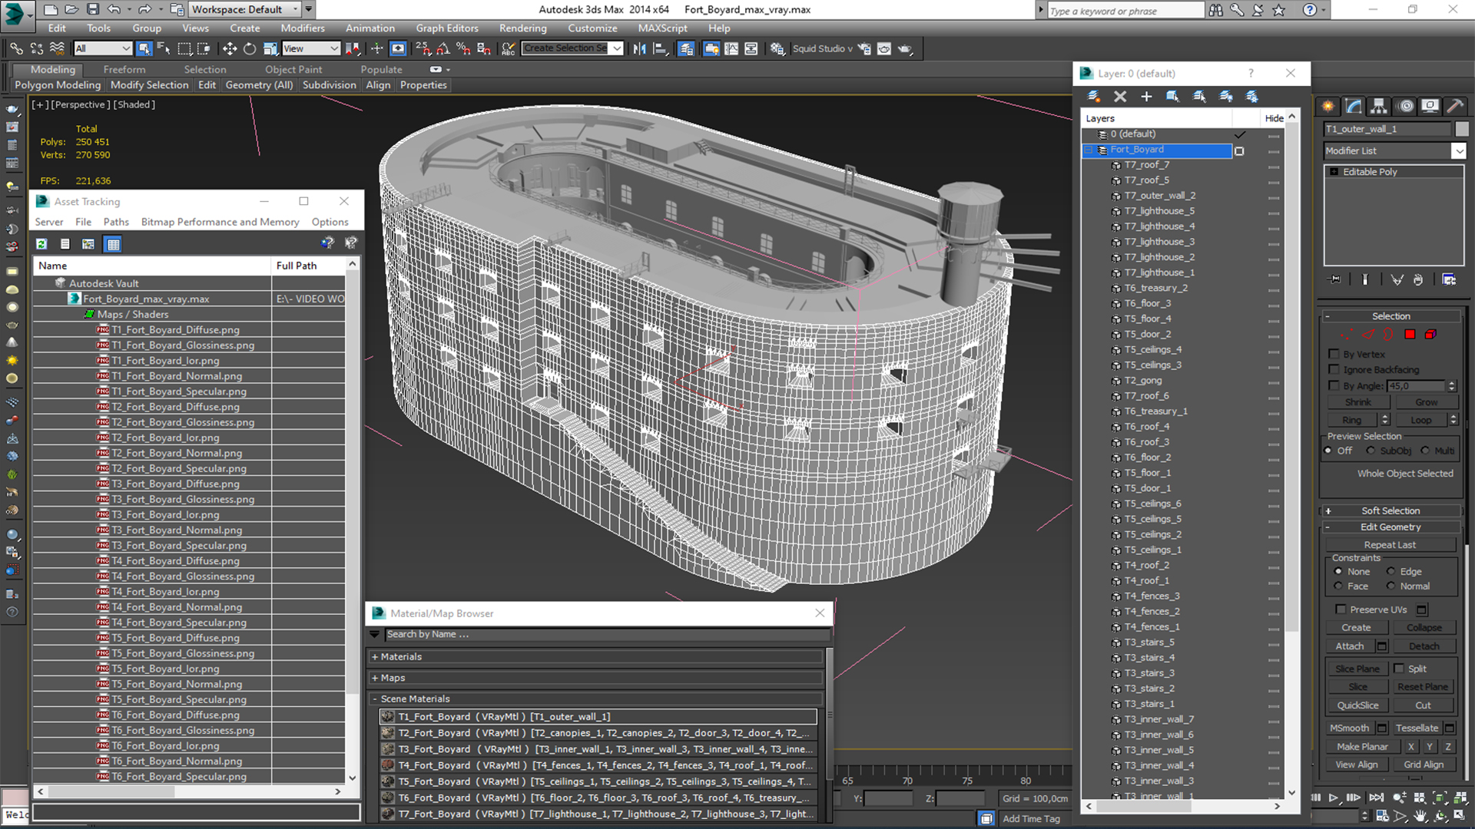1475x829 pixels.
Task: Click the Attach button
Action: pos(1349,646)
